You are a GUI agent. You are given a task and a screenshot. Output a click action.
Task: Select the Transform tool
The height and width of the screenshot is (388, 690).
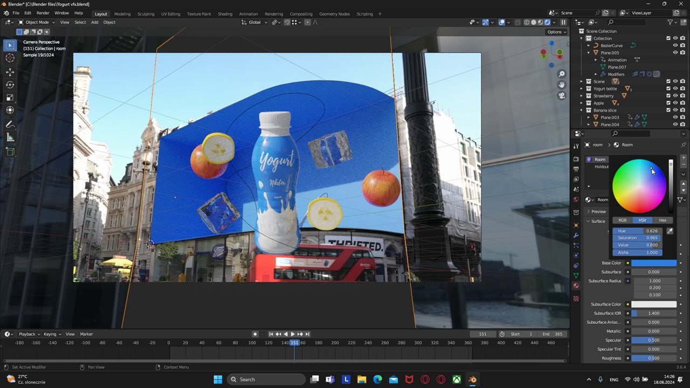coord(10,110)
